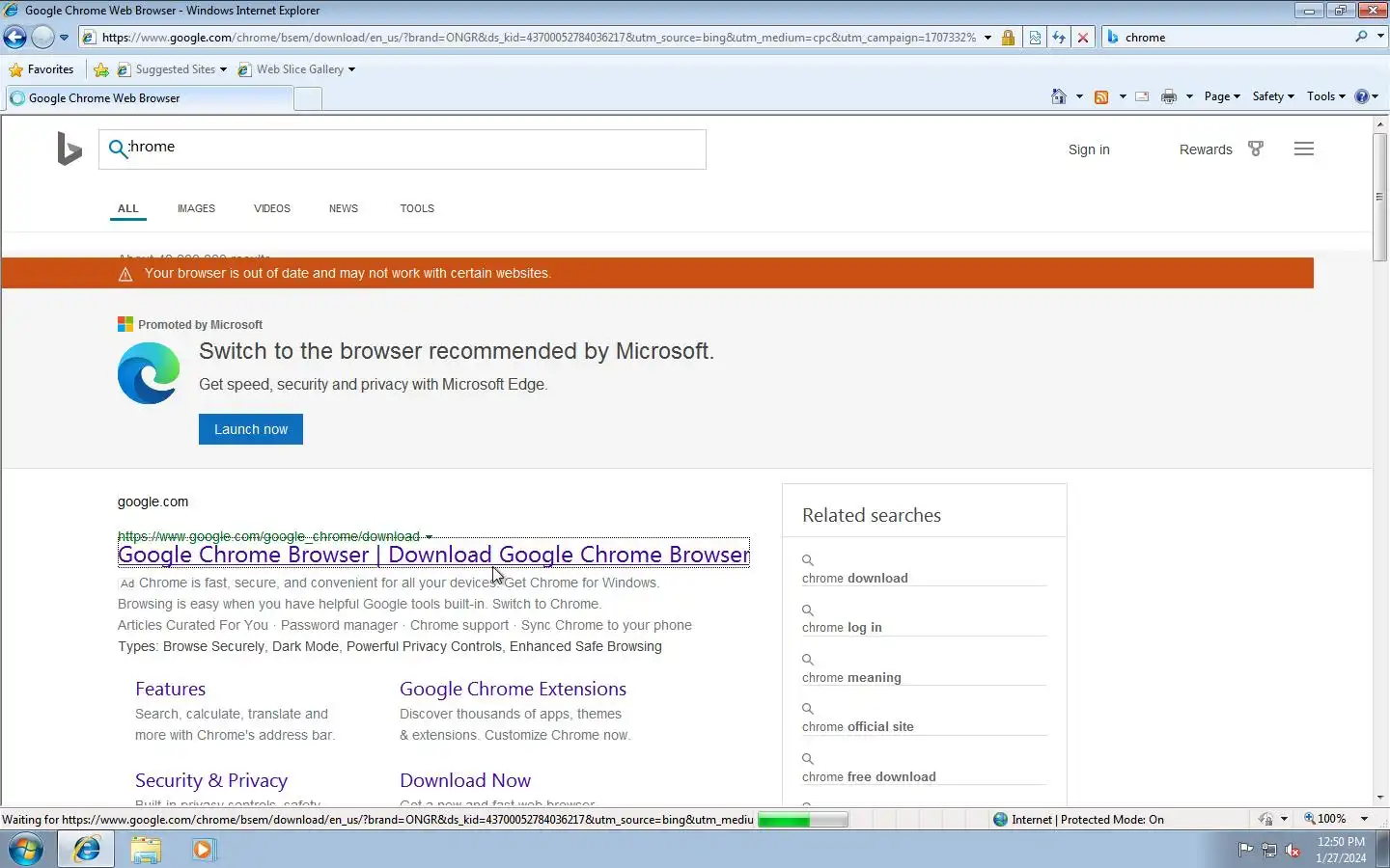Toggle Compatibility View icon in address bar
The image size is (1390, 868).
(x=1035, y=38)
